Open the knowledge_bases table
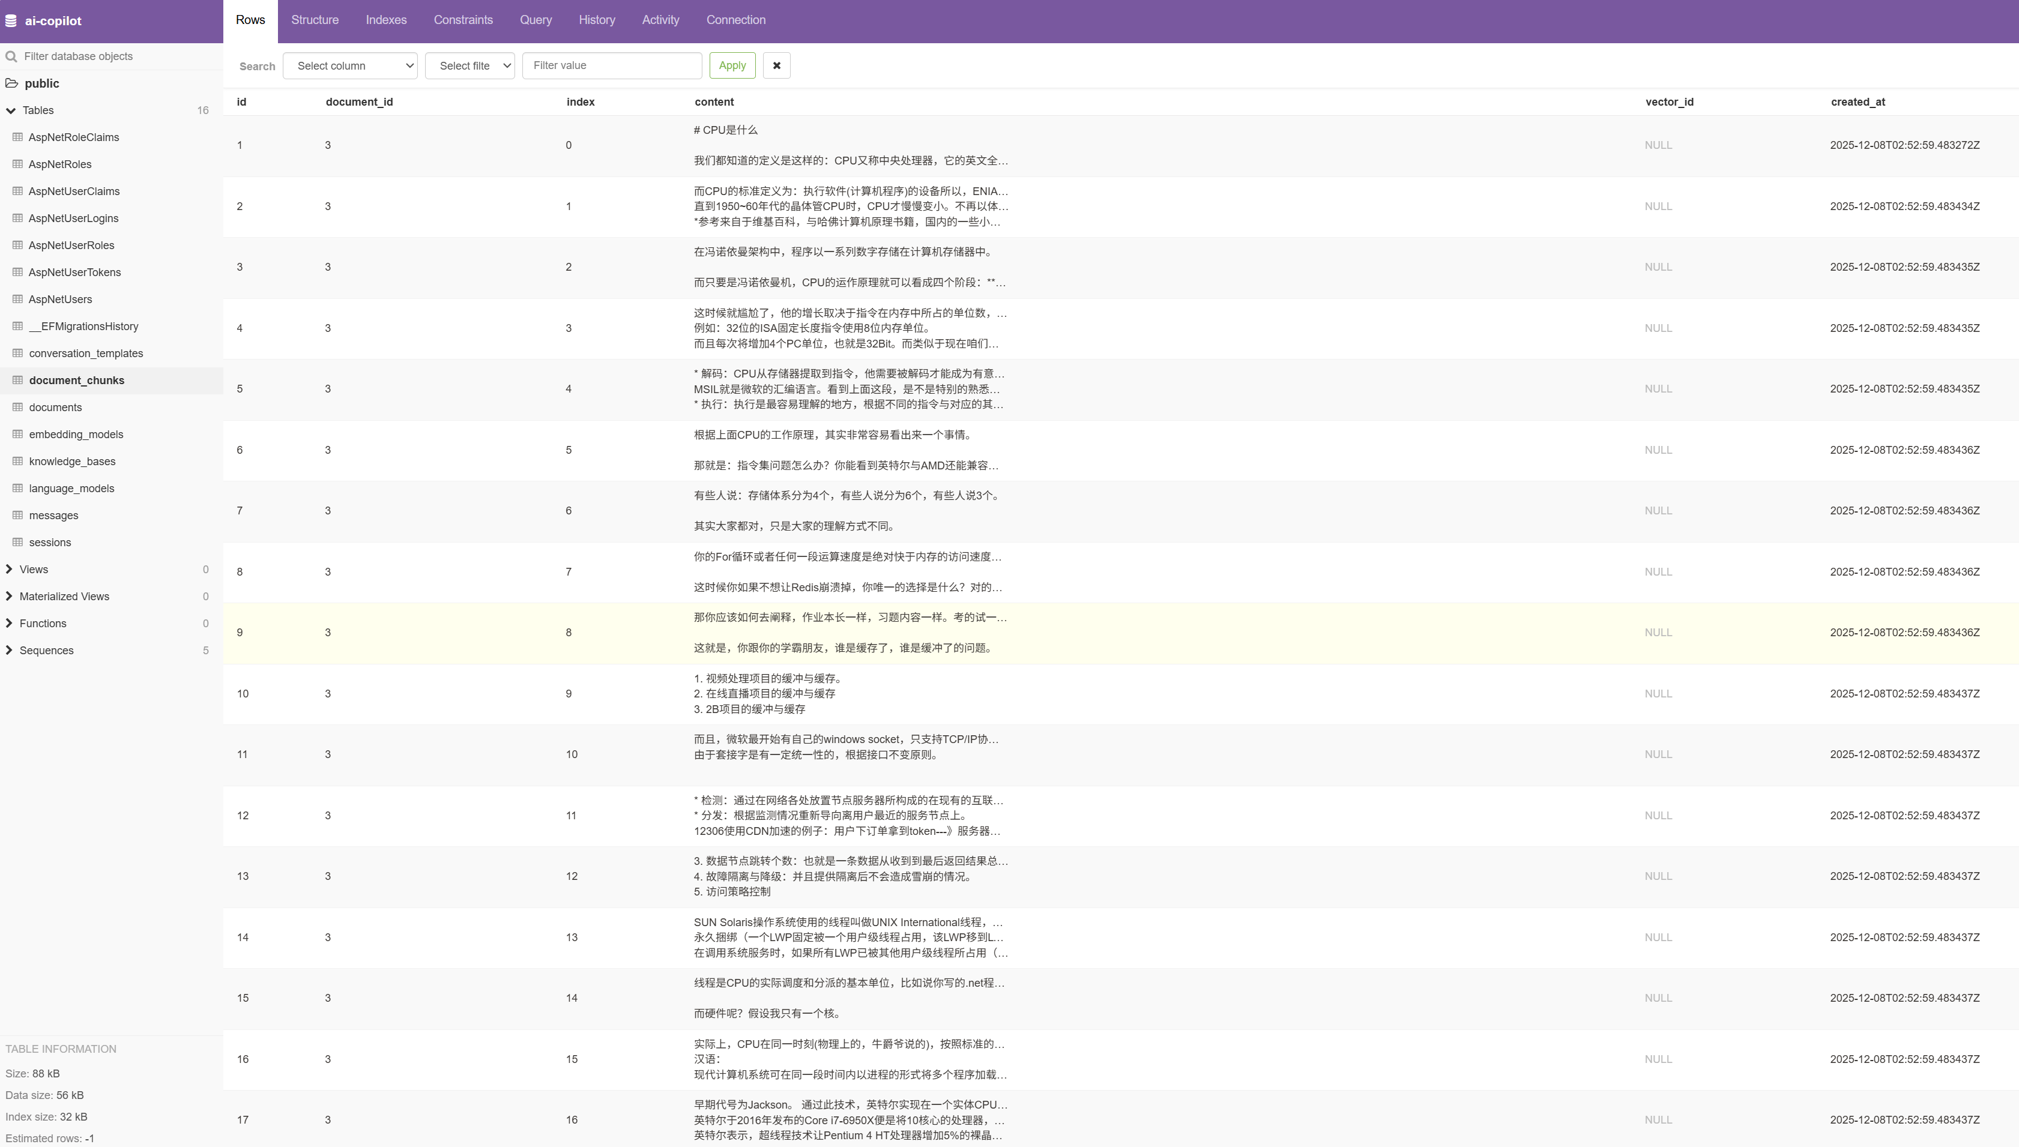The height and width of the screenshot is (1147, 2019). click(73, 462)
